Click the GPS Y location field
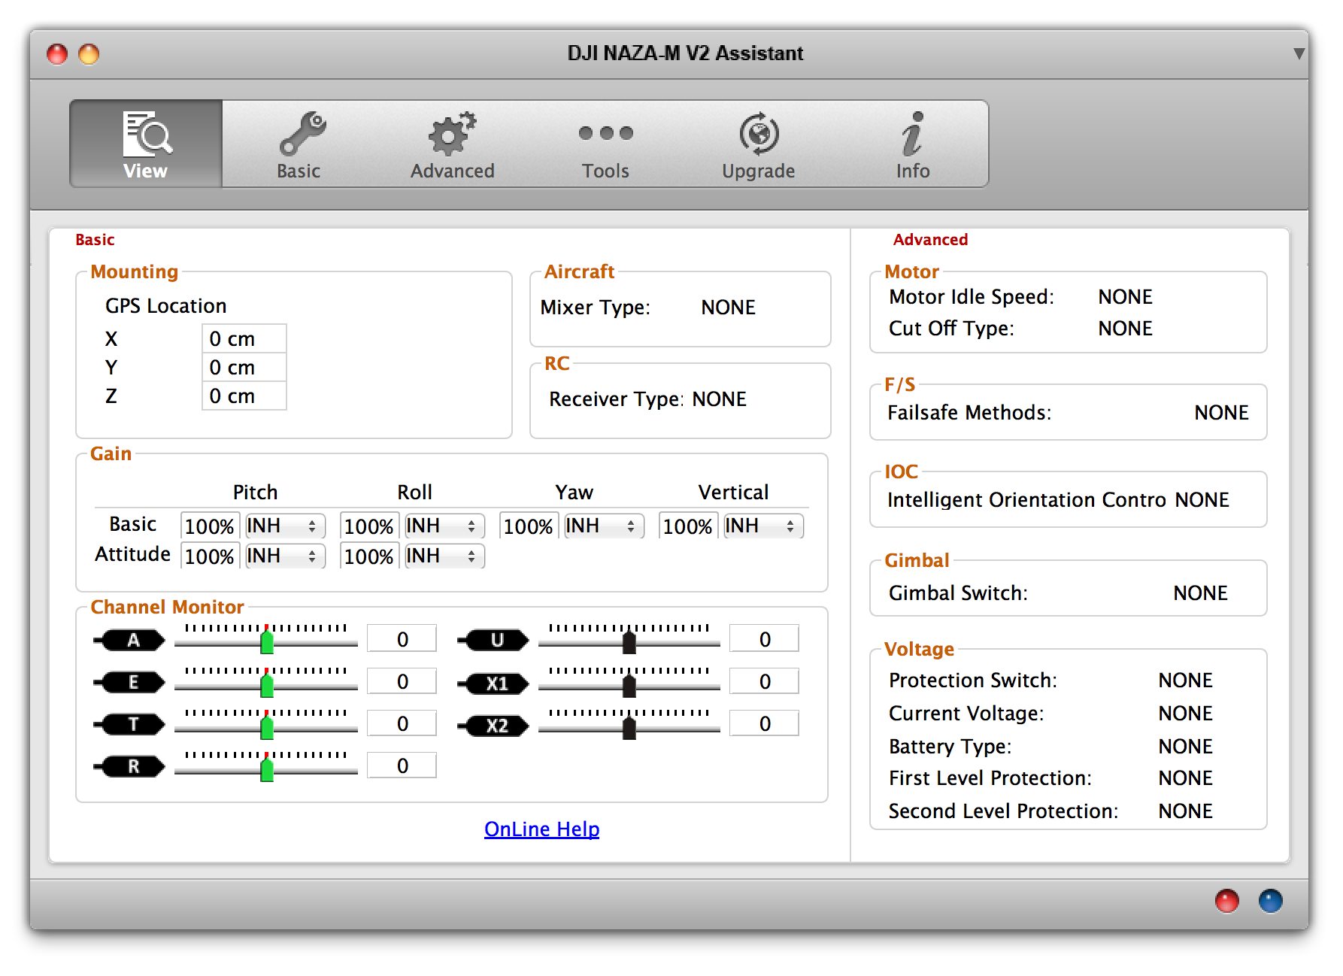Screen dimensions: 1343x976 [x=244, y=367]
